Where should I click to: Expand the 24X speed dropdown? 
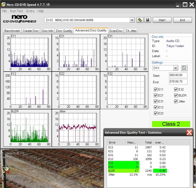176,68
